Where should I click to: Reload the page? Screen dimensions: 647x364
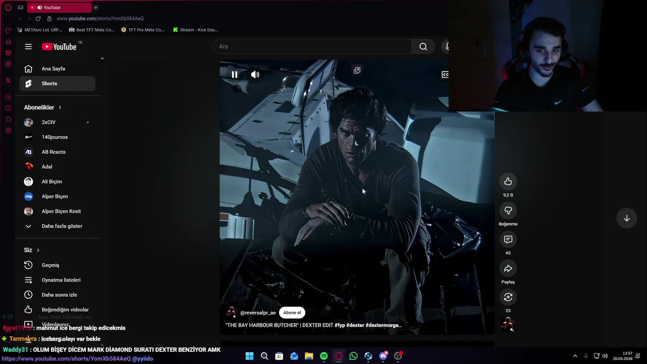coord(38,19)
